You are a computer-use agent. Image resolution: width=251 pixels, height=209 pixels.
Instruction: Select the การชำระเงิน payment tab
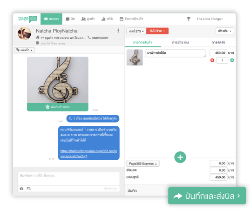click(180, 42)
